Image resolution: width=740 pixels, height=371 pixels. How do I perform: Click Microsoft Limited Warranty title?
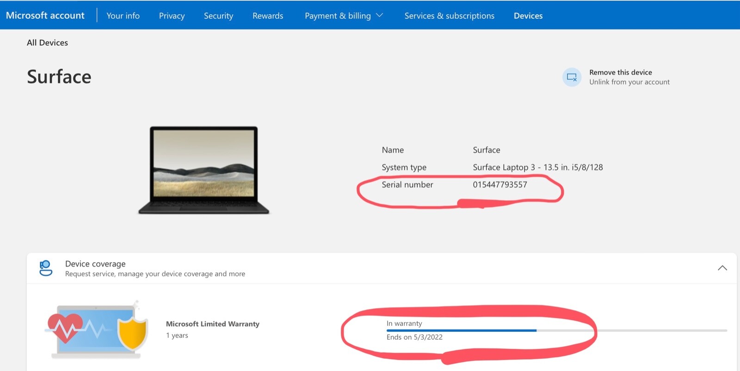(x=213, y=324)
